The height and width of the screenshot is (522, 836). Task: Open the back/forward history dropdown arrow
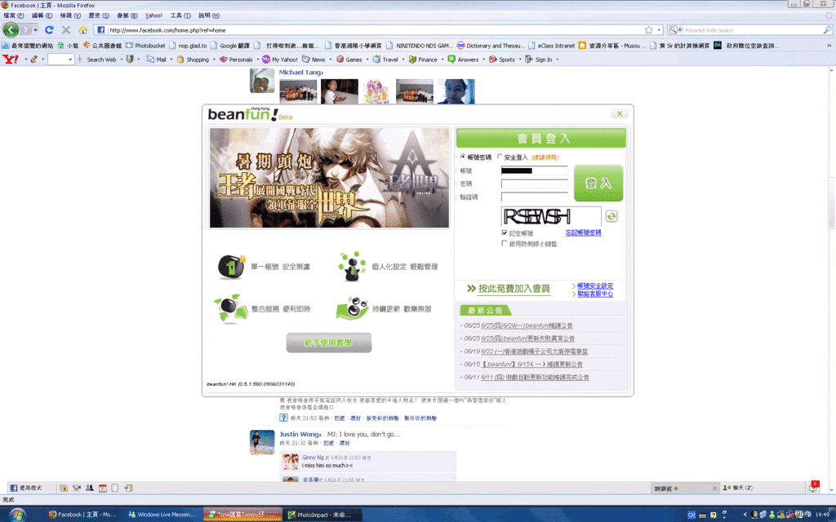(36, 30)
